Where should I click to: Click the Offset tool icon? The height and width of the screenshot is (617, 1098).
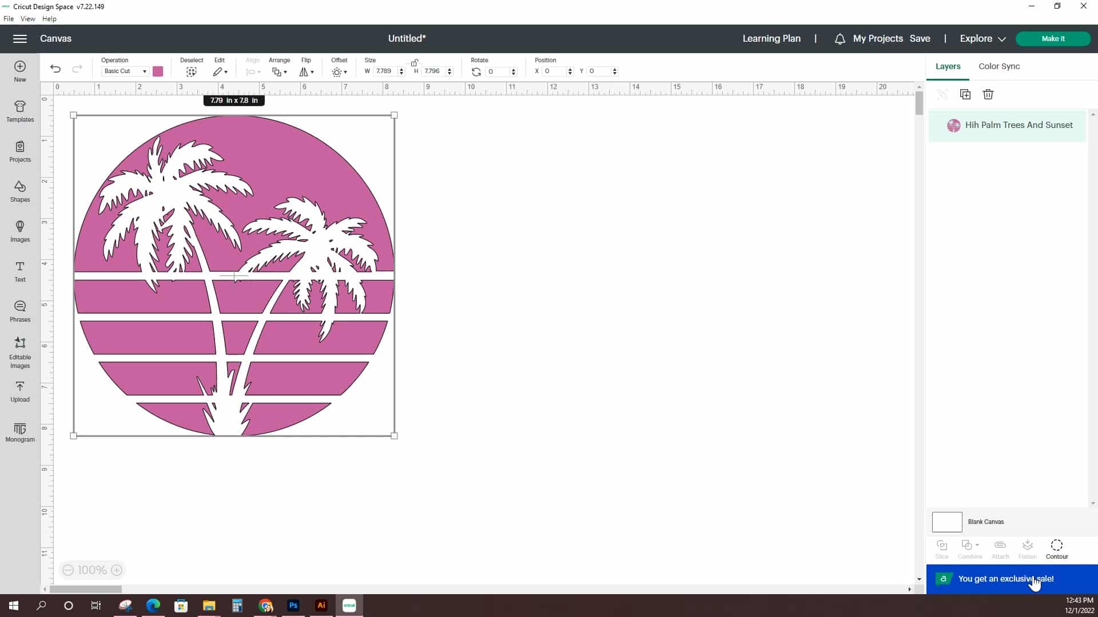[x=339, y=71]
